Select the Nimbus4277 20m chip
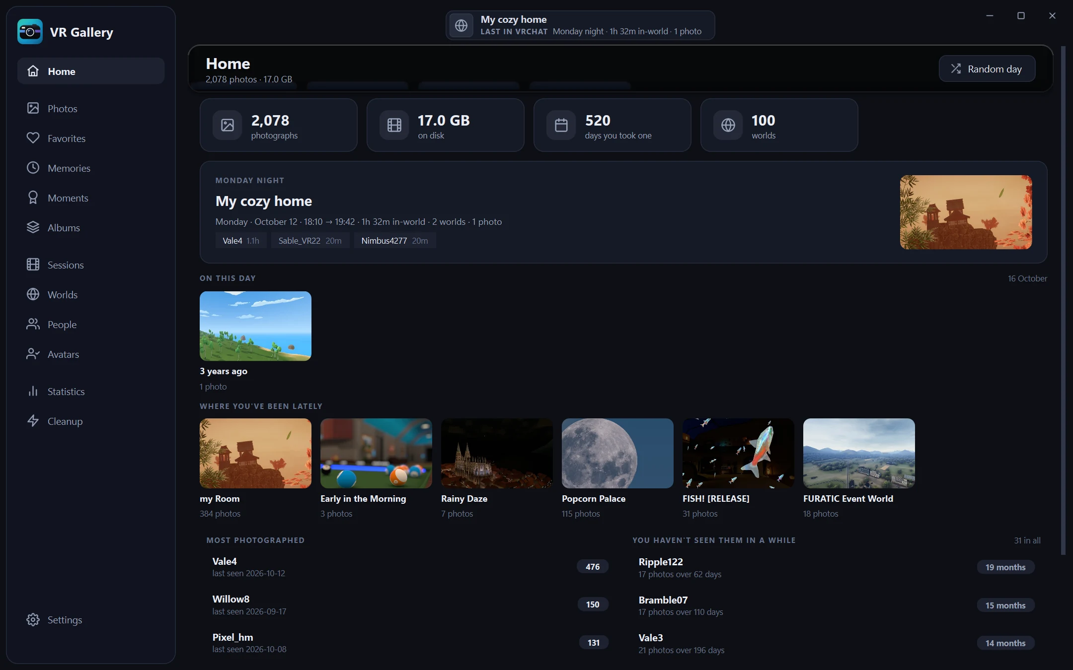1073x670 pixels. pyautogui.click(x=394, y=241)
